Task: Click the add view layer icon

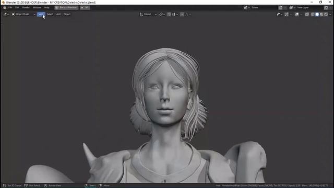Action: (326, 8)
